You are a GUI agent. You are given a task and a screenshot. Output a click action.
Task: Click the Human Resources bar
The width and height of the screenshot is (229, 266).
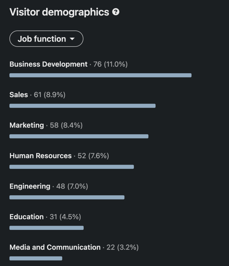72,166
